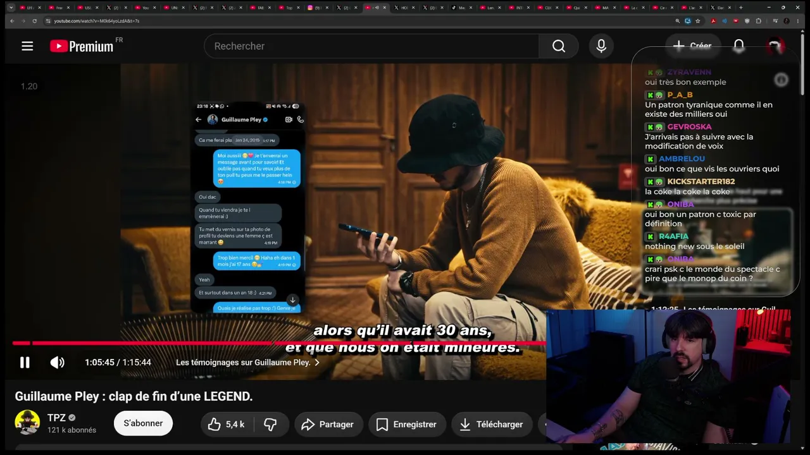
Task: Click chat username KICKSTARTER182
Action: pyautogui.click(x=701, y=181)
